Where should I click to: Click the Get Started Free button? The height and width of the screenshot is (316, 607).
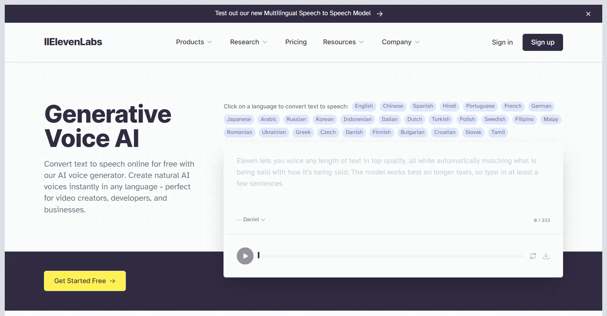(x=85, y=281)
